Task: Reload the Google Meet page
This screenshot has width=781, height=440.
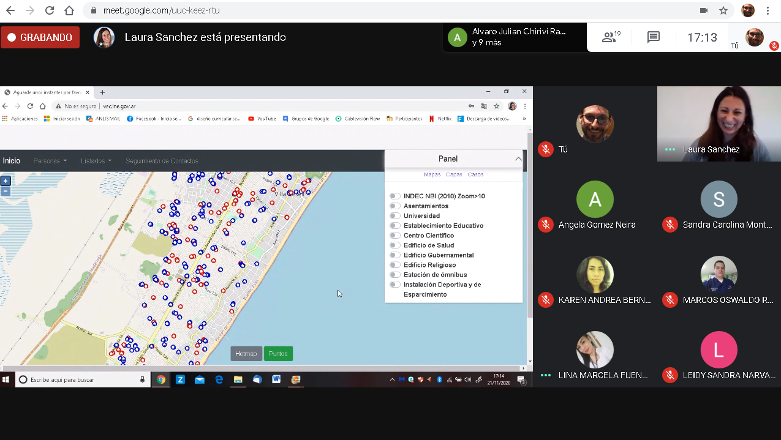Action: 50,10
